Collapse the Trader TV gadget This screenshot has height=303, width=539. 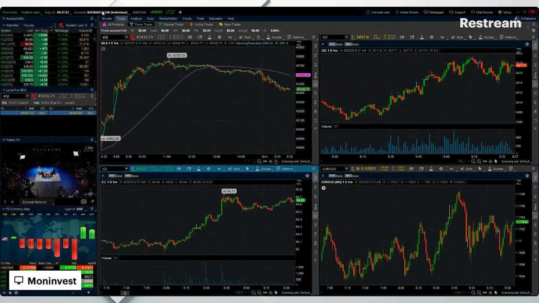3,140
